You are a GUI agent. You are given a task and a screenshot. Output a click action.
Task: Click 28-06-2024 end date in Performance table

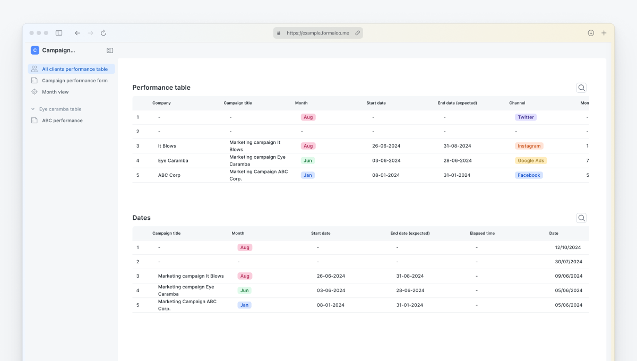pos(458,160)
